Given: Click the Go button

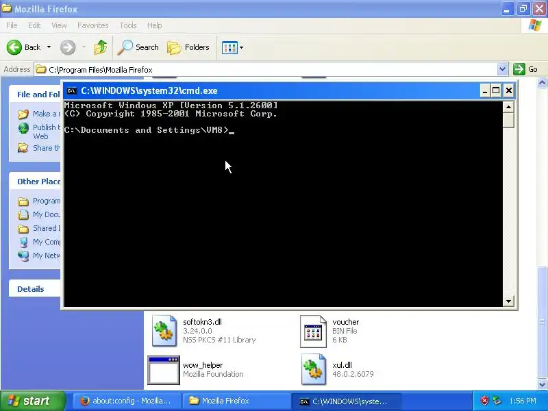Looking at the screenshot, I should 525,69.
